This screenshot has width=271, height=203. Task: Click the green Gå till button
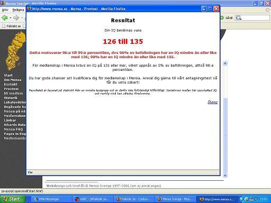point(227,17)
